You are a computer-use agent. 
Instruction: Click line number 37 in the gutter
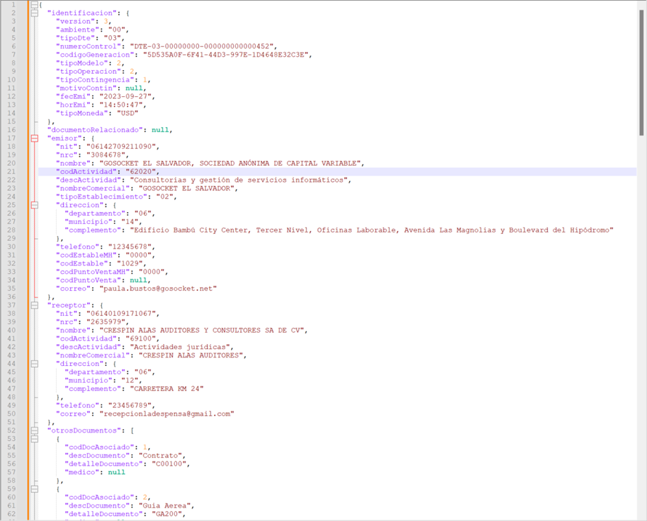[x=11, y=305]
